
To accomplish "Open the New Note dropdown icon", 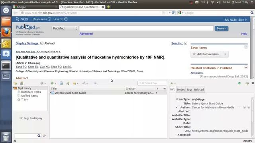I will coord(76,83).
